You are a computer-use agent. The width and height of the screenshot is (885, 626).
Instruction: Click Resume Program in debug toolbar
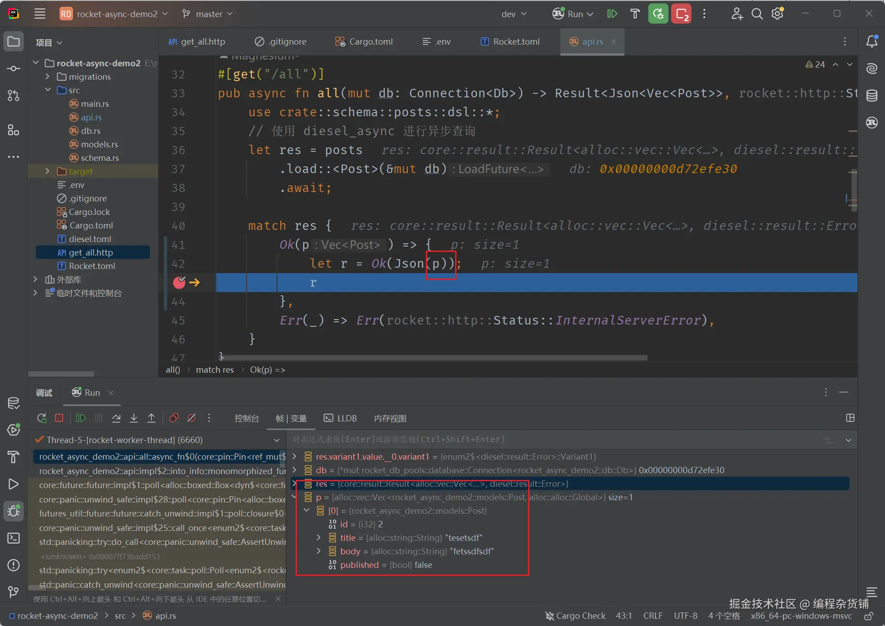coord(81,418)
